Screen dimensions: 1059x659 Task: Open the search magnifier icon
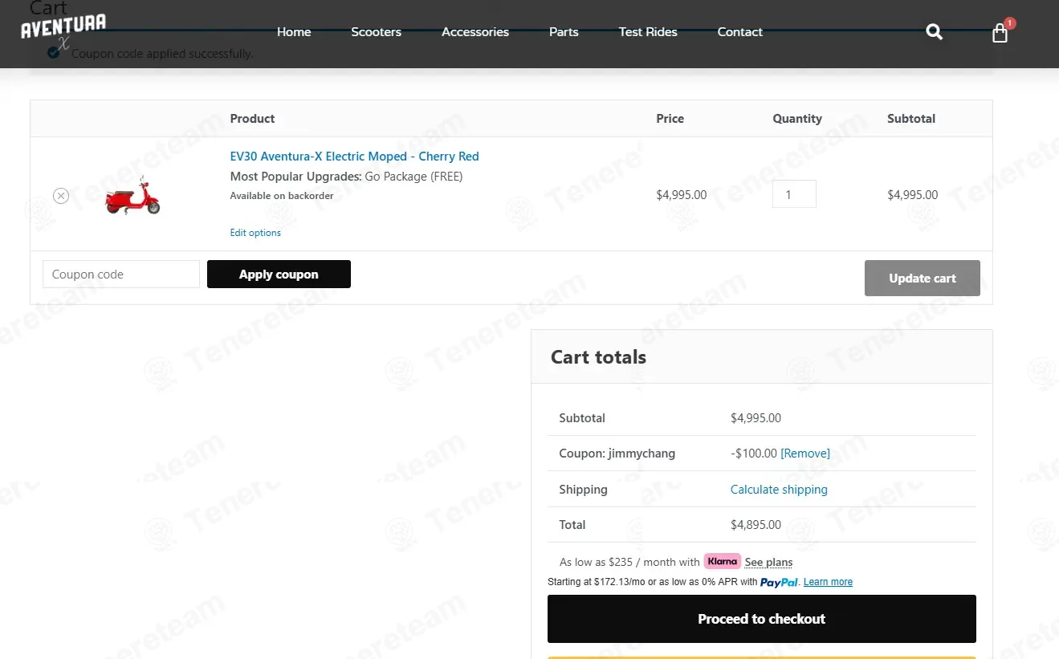click(x=934, y=32)
